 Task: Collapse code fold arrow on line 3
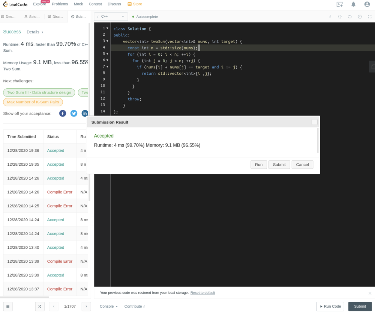107,41
